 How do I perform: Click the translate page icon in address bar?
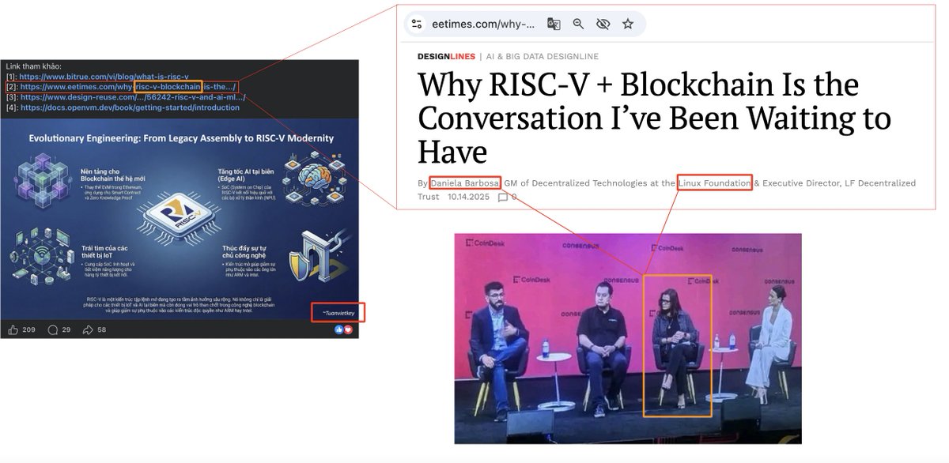click(x=554, y=24)
